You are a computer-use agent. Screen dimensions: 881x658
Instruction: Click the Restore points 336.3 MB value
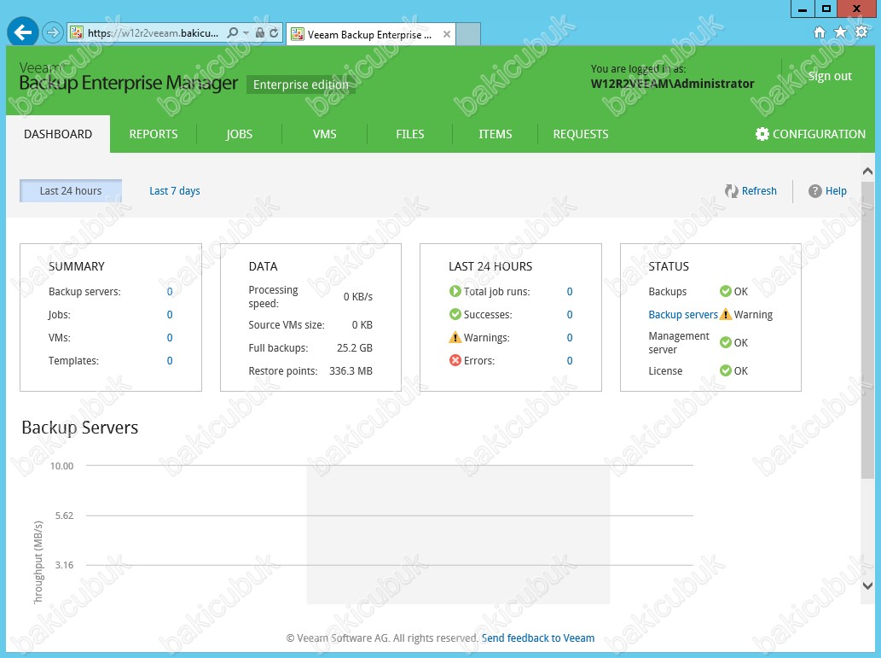(351, 370)
